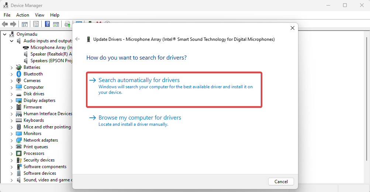Click the Security devices key icon
The image size is (370, 192).
tap(19, 160)
